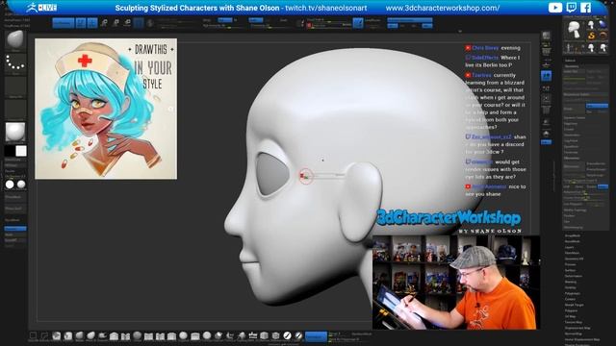Open the dotted stroke type selector

15,63
